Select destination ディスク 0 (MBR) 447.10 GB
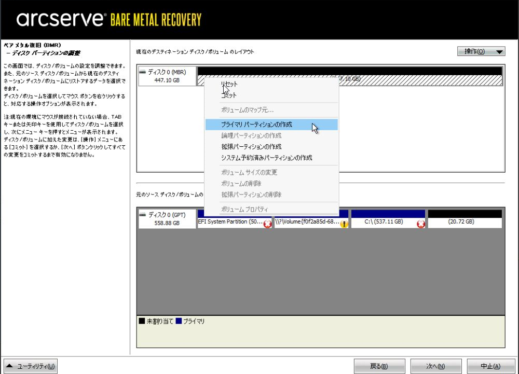 (x=167, y=76)
